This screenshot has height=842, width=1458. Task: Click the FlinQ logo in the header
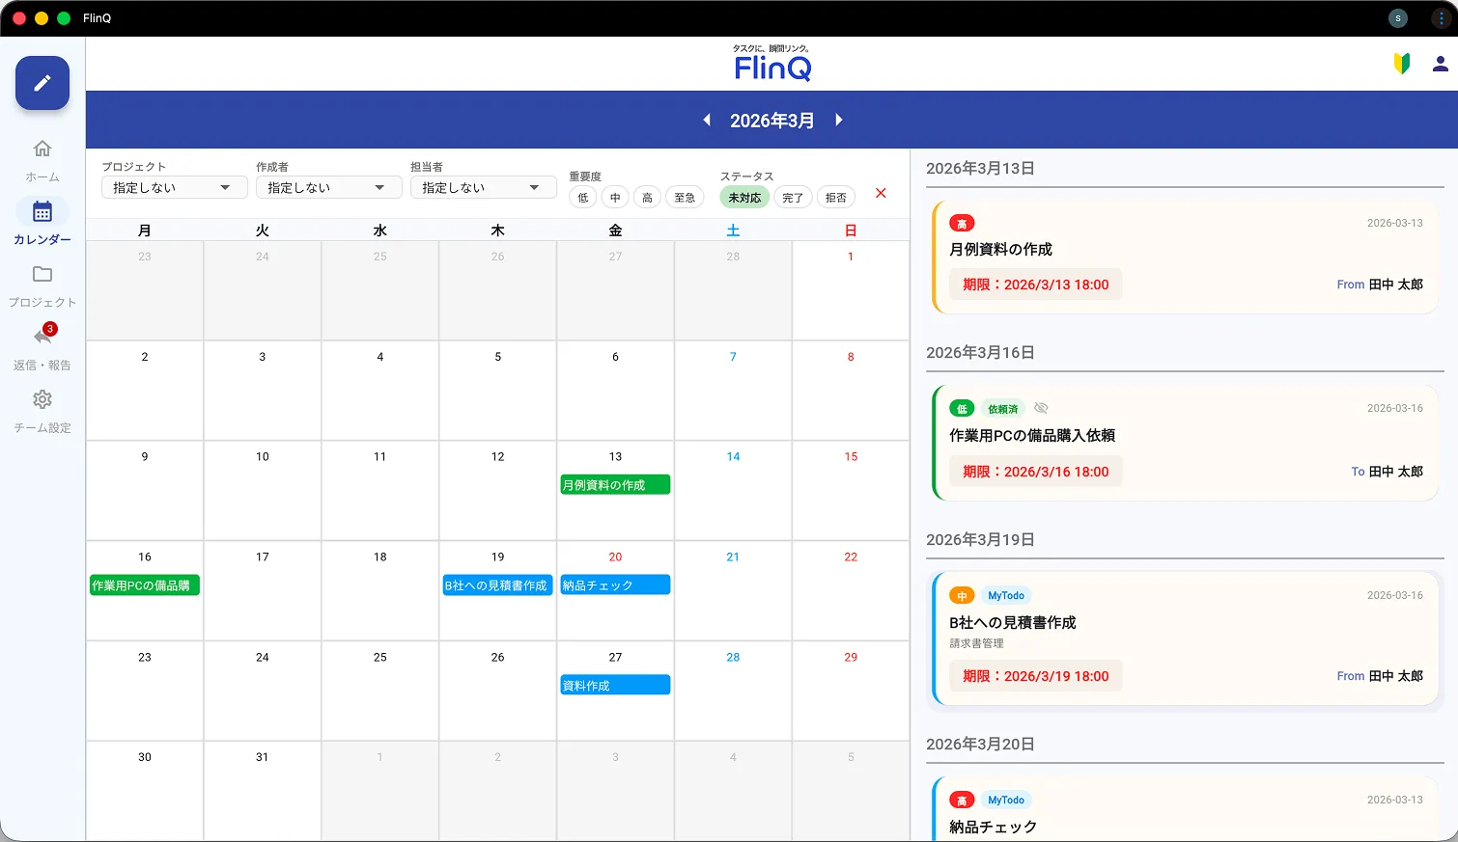coord(771,64)
